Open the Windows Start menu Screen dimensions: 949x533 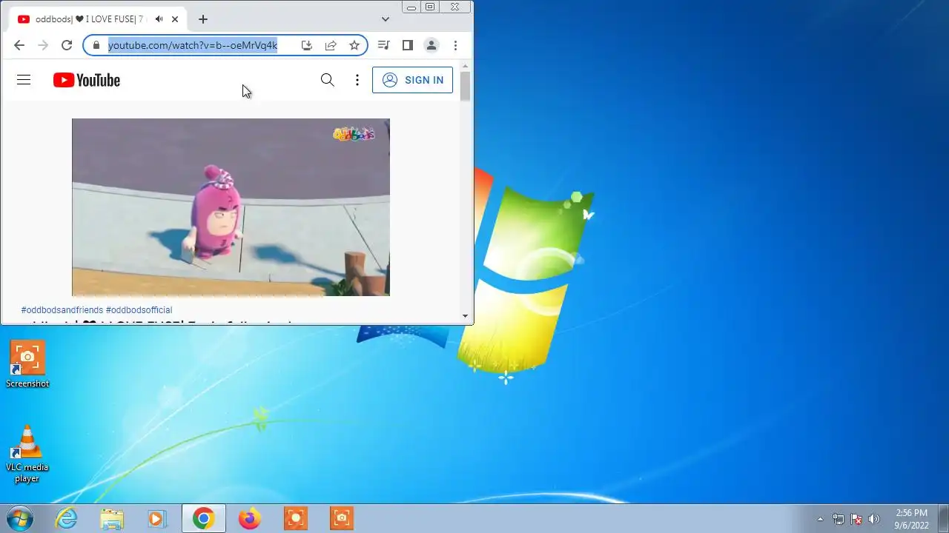coord(20,518)
